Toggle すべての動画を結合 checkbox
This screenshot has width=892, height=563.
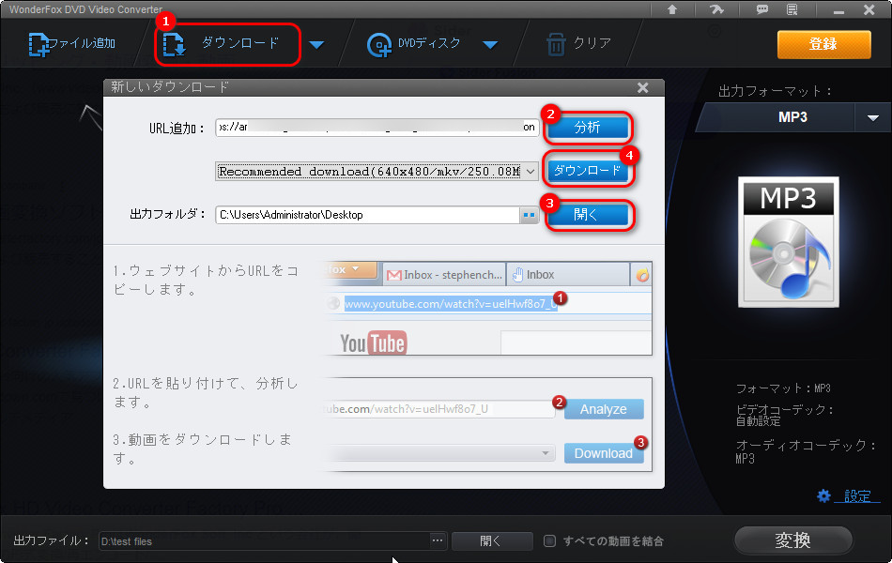click(x=550, y=540)
